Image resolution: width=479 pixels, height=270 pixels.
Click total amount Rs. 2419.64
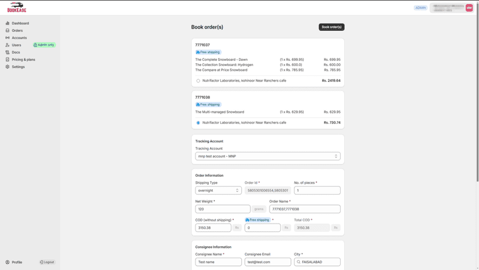[x=331, y=81]
